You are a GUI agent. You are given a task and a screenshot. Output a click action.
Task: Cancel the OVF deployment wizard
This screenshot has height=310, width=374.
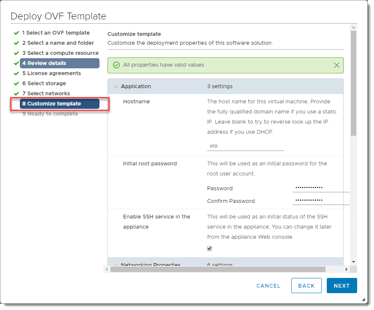point(268,286)
